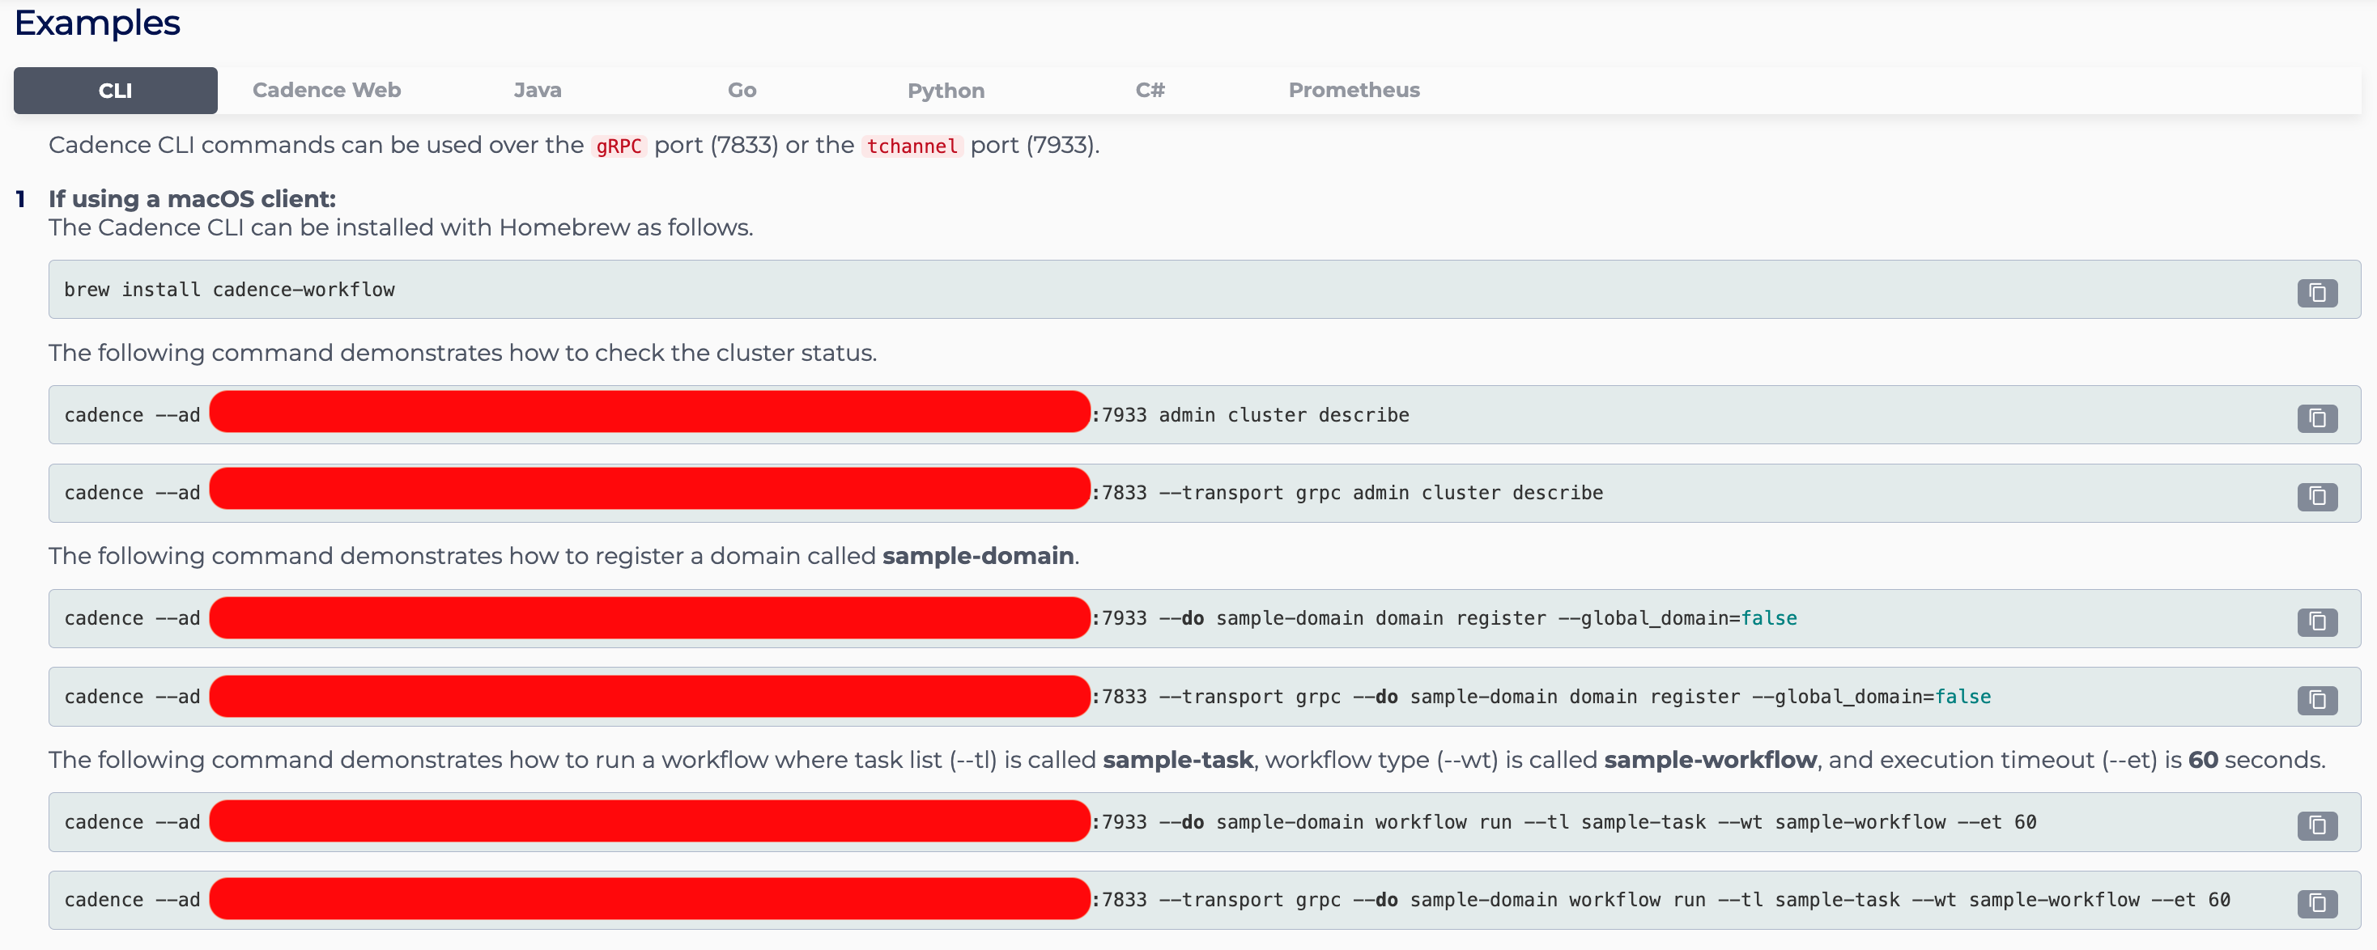Select the C# tab
Image resolution: width=2377 pixels, height=950 pixels.
pyautogui.click(x=1150, y=91)
